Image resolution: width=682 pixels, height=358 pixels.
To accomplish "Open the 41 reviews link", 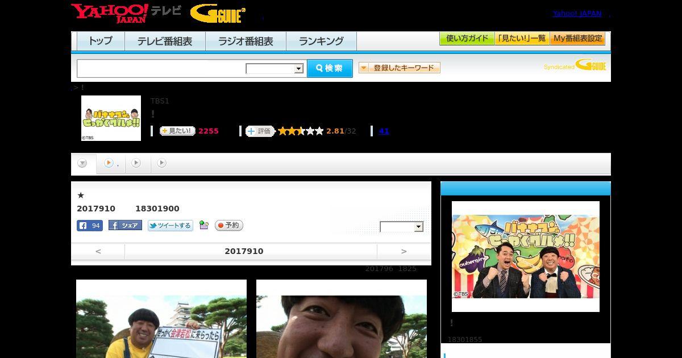I will pos(384,131).
